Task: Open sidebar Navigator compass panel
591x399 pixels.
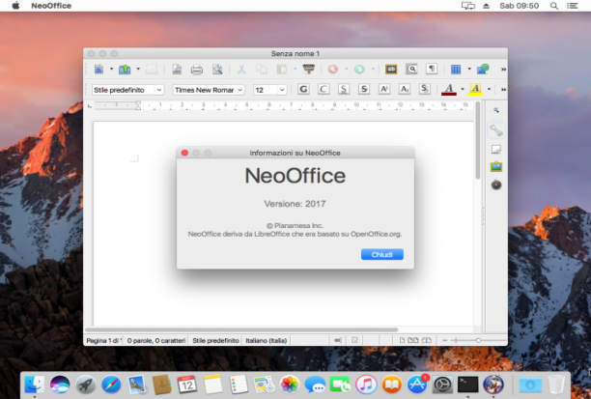Action: tap(496, 185)
